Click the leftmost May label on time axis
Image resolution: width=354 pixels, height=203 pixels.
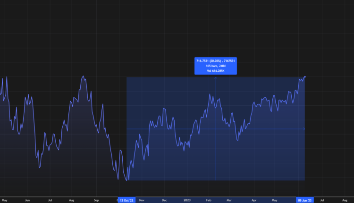click(5, 200)
